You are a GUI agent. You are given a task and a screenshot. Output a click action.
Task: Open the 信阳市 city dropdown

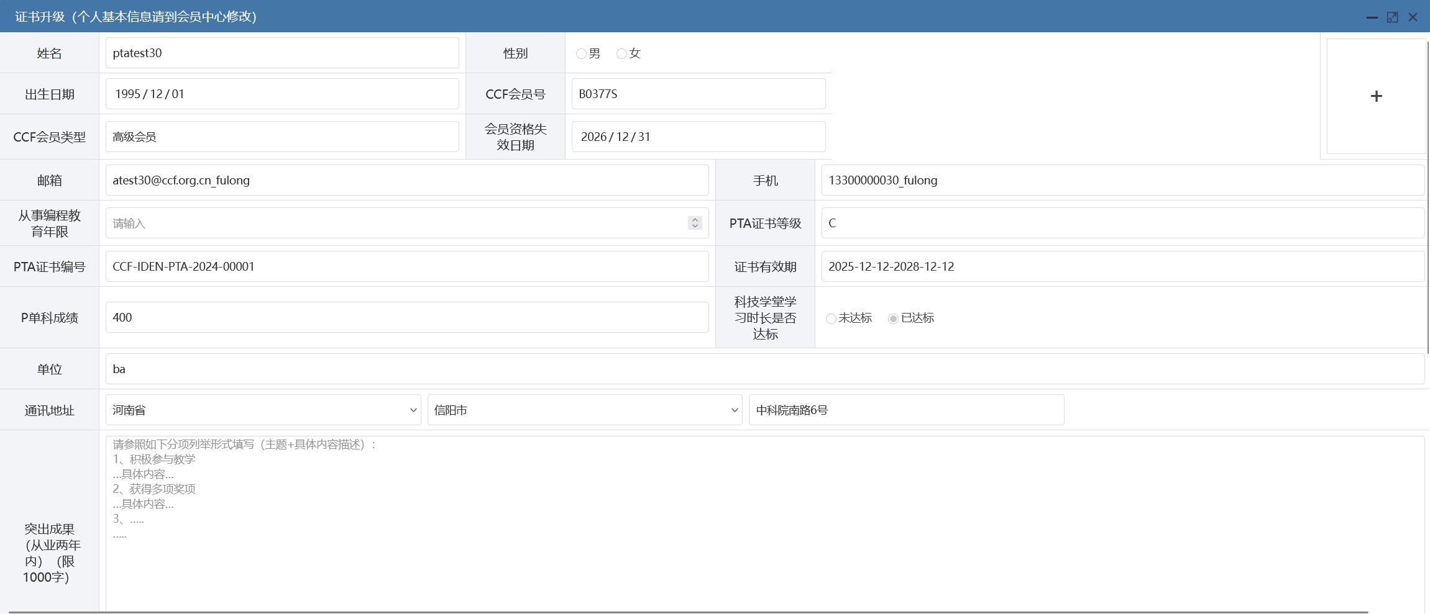(x=584, y=410)
